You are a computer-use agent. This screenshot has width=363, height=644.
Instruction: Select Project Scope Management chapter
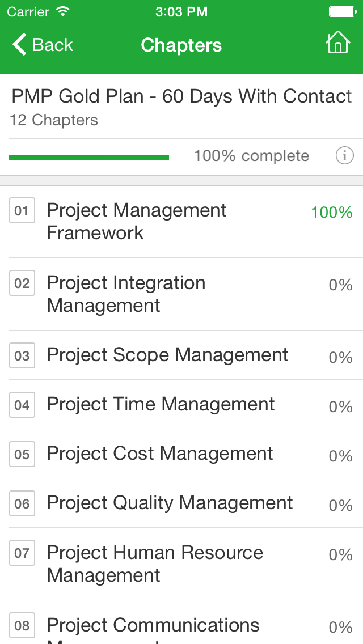181,355
